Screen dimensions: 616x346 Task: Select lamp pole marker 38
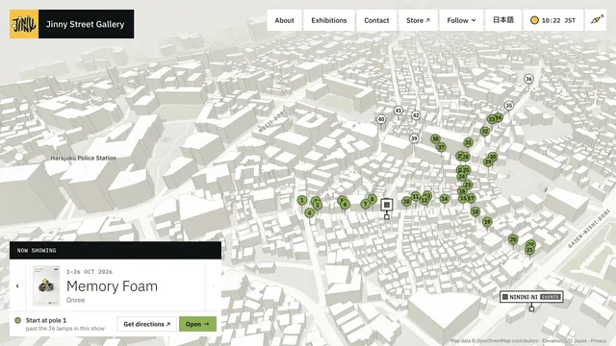[x=435, y=138]
